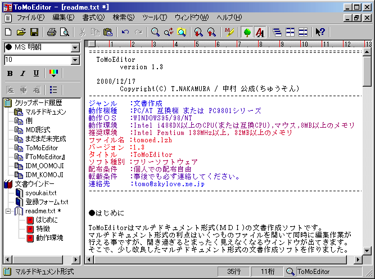Align text right button
The width and height of the screenshot is (375, 279).
coord(37,90)
